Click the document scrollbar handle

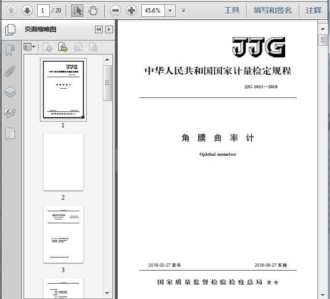coord(323,40)
